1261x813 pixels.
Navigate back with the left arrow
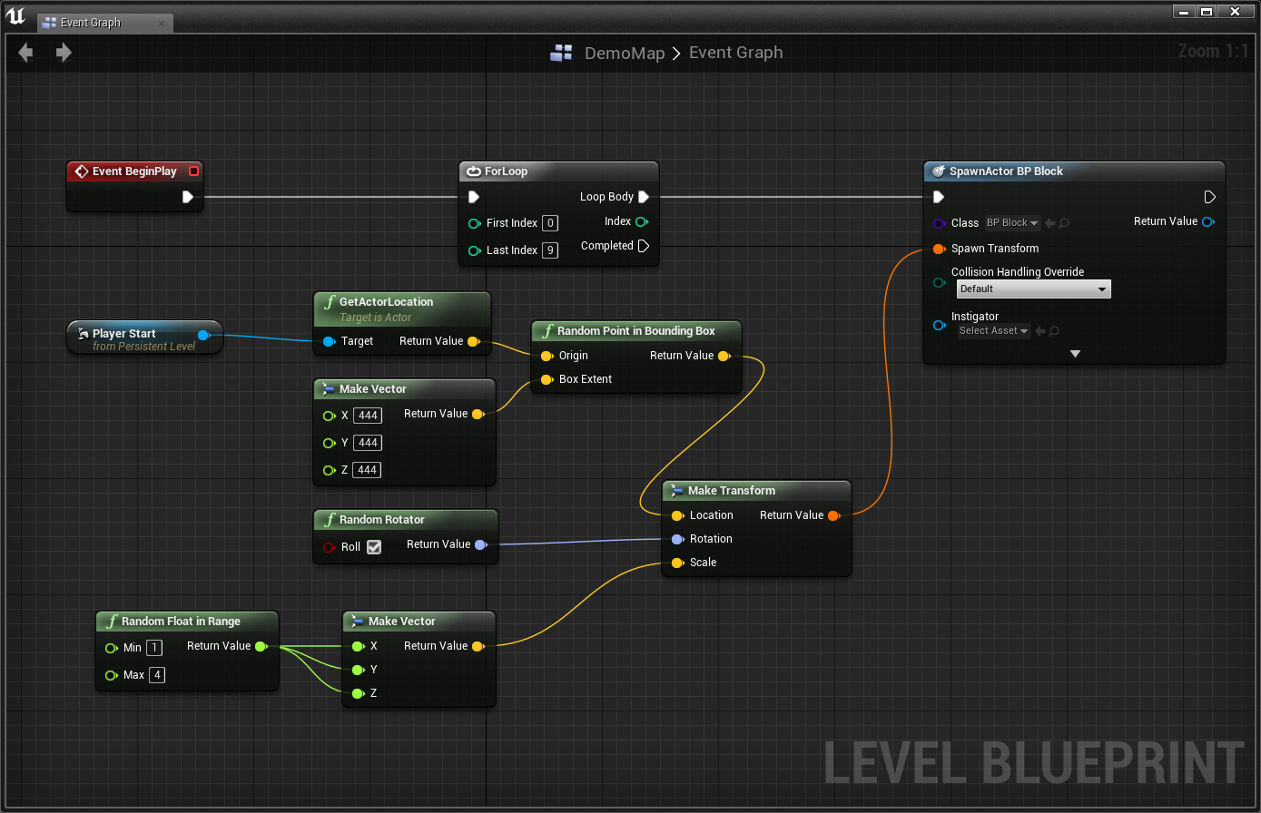tap(25, 53)
